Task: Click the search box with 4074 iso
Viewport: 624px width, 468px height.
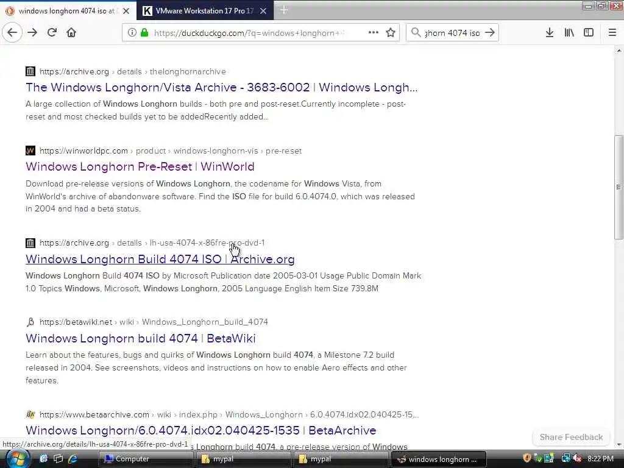Action: point(453,33)
